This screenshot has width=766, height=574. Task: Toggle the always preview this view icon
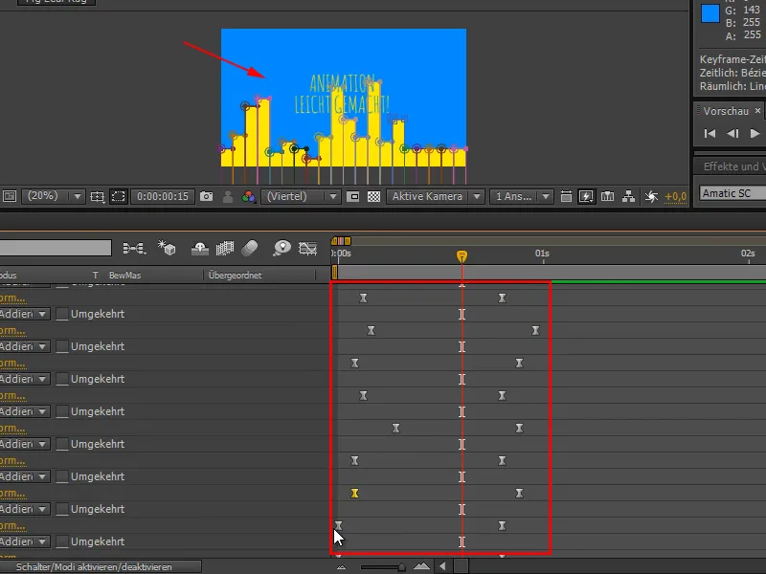[x=10, y=196]
